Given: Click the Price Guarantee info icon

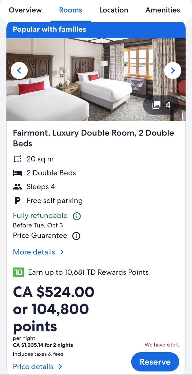Looking at the screenshot, I should (76, 236).
